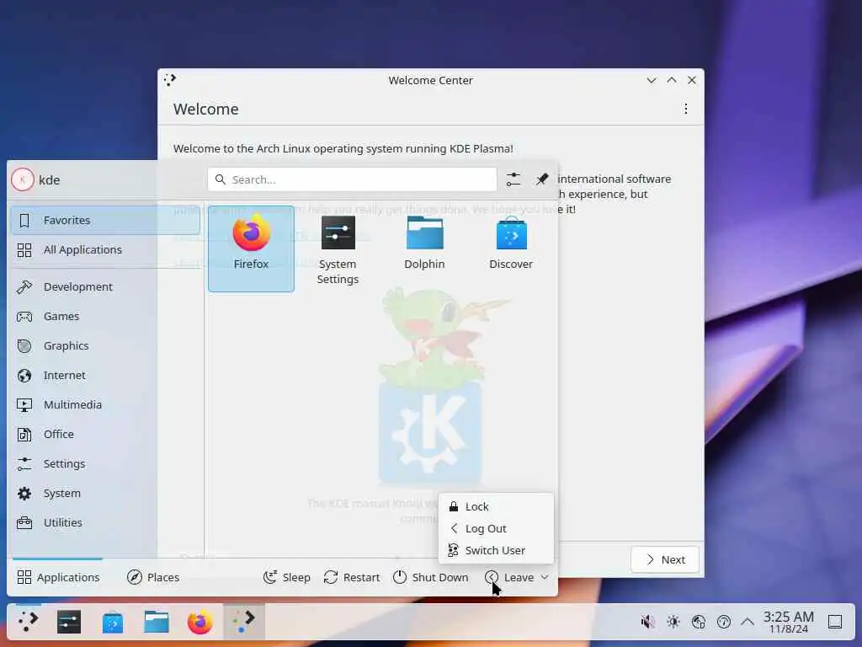Choose Switch User from popup menu
The height and width of the screenshot is (647, 862).
click(x=496, y=551)
